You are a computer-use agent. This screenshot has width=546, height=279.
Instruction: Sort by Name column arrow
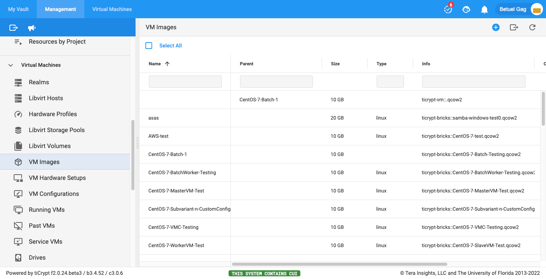[167, 64]
